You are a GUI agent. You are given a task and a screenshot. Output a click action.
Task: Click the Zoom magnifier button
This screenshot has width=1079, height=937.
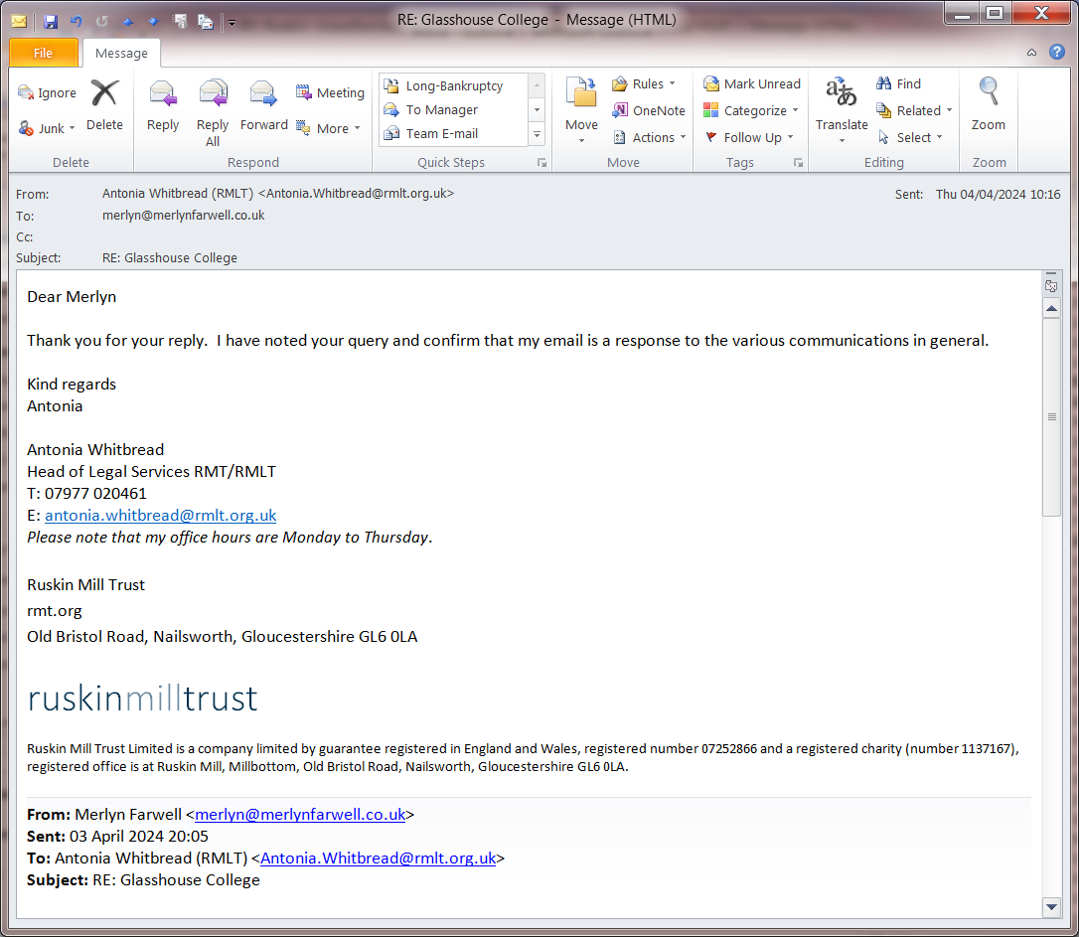(x=989, y=105)
